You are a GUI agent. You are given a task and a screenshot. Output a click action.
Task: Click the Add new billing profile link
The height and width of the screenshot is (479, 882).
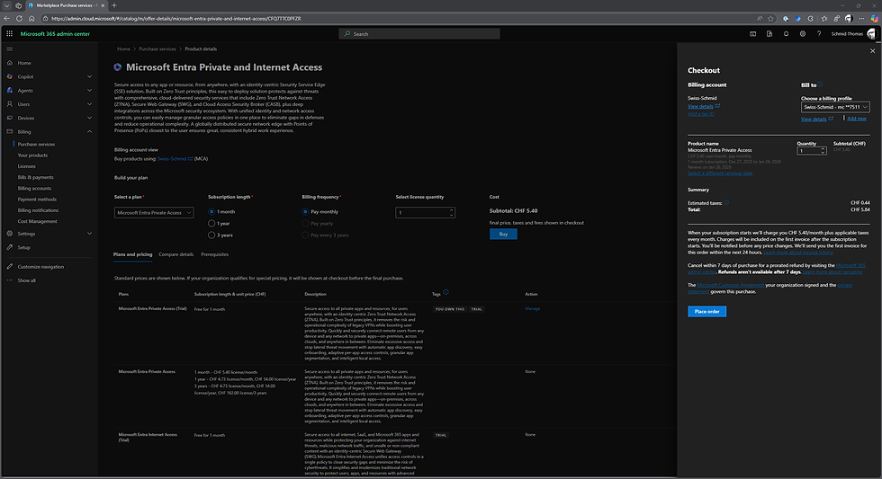(x=857, y=119)
